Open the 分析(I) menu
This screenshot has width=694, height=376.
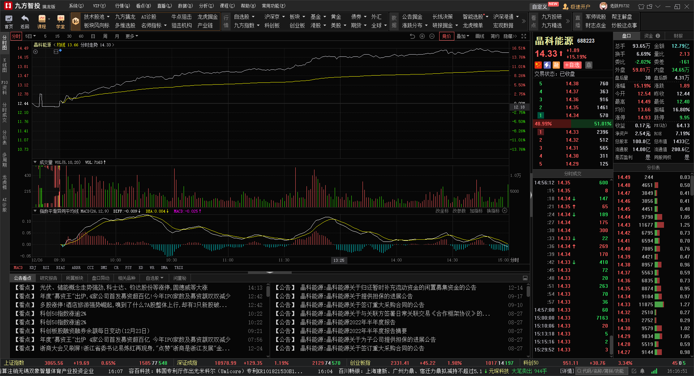[x=206, y=6]
